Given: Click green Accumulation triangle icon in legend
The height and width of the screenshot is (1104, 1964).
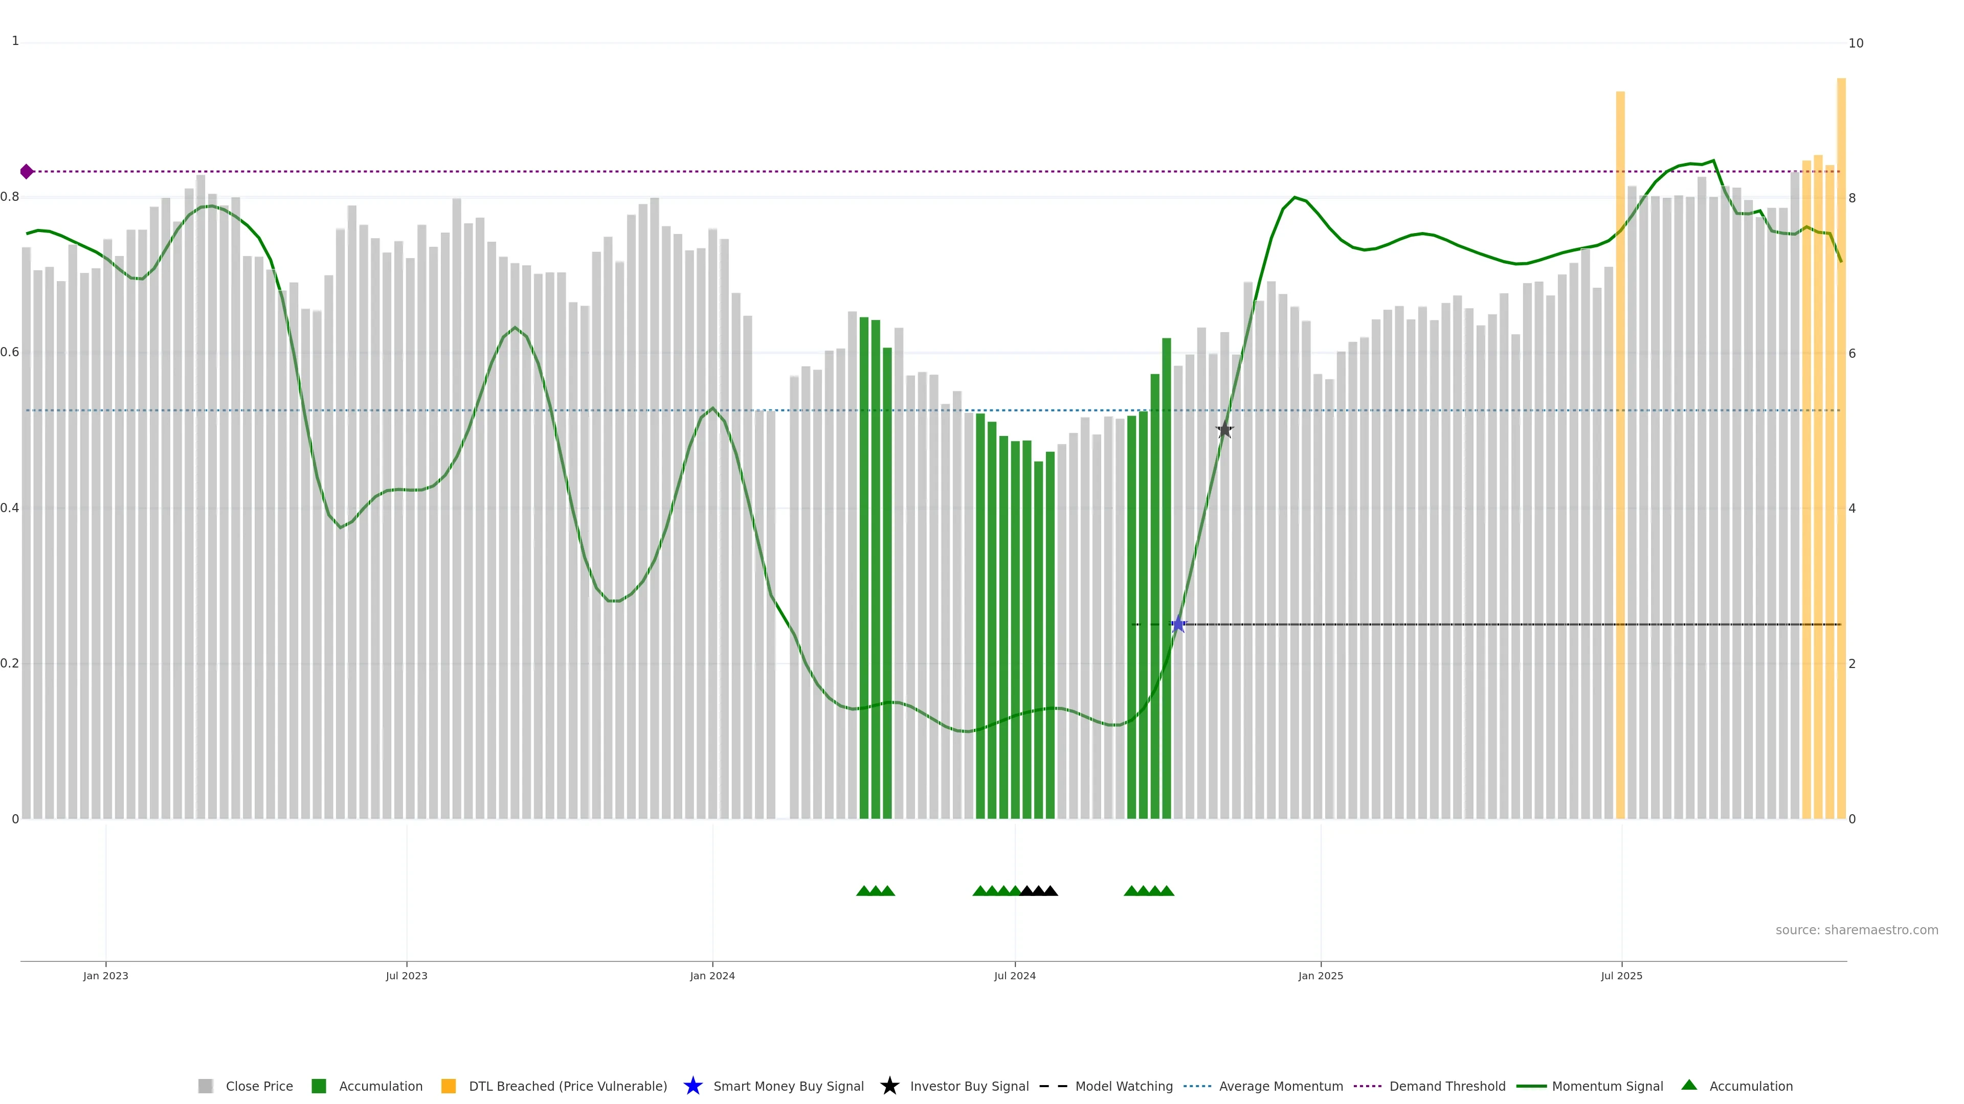Looking at the screenshot, I should coord(1689,1085).
